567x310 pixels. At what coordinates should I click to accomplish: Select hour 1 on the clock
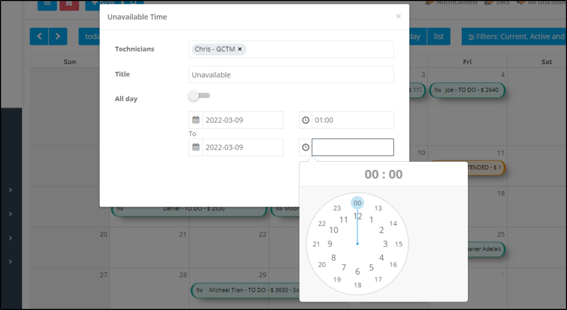click(x=371, y=220)
